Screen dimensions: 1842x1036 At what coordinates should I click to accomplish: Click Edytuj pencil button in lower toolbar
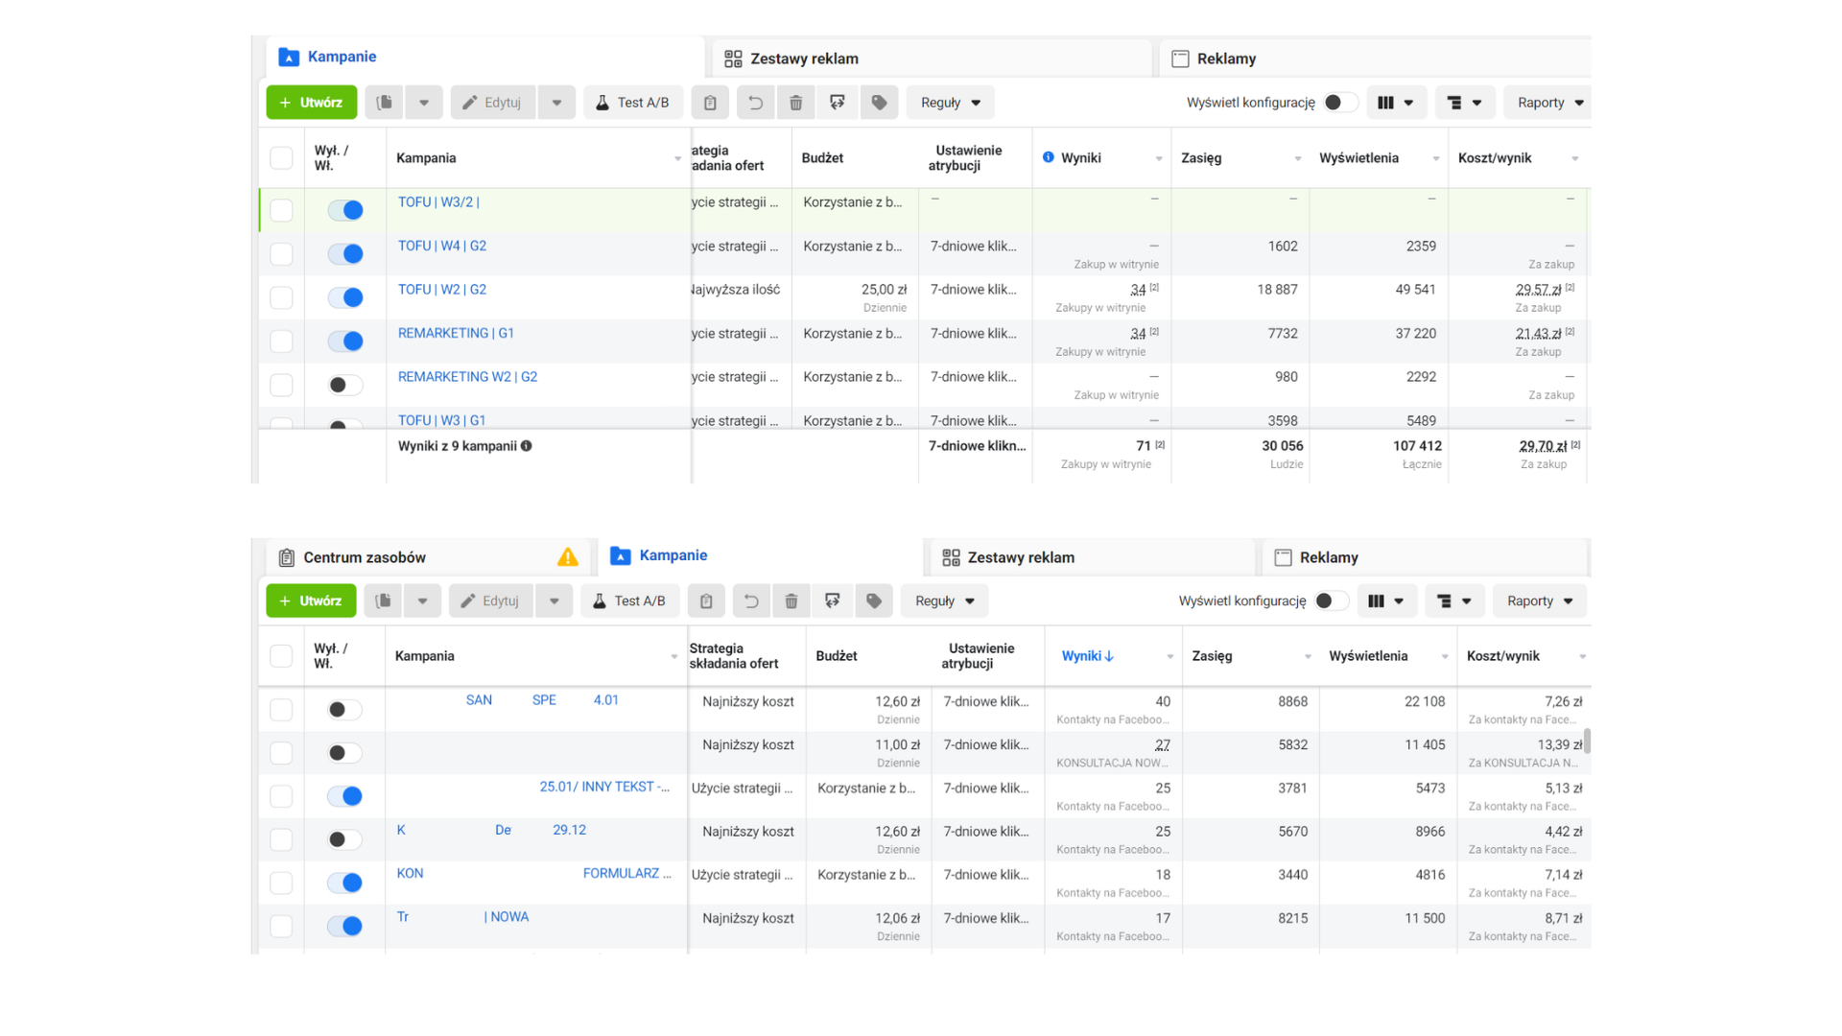[490, 600]
